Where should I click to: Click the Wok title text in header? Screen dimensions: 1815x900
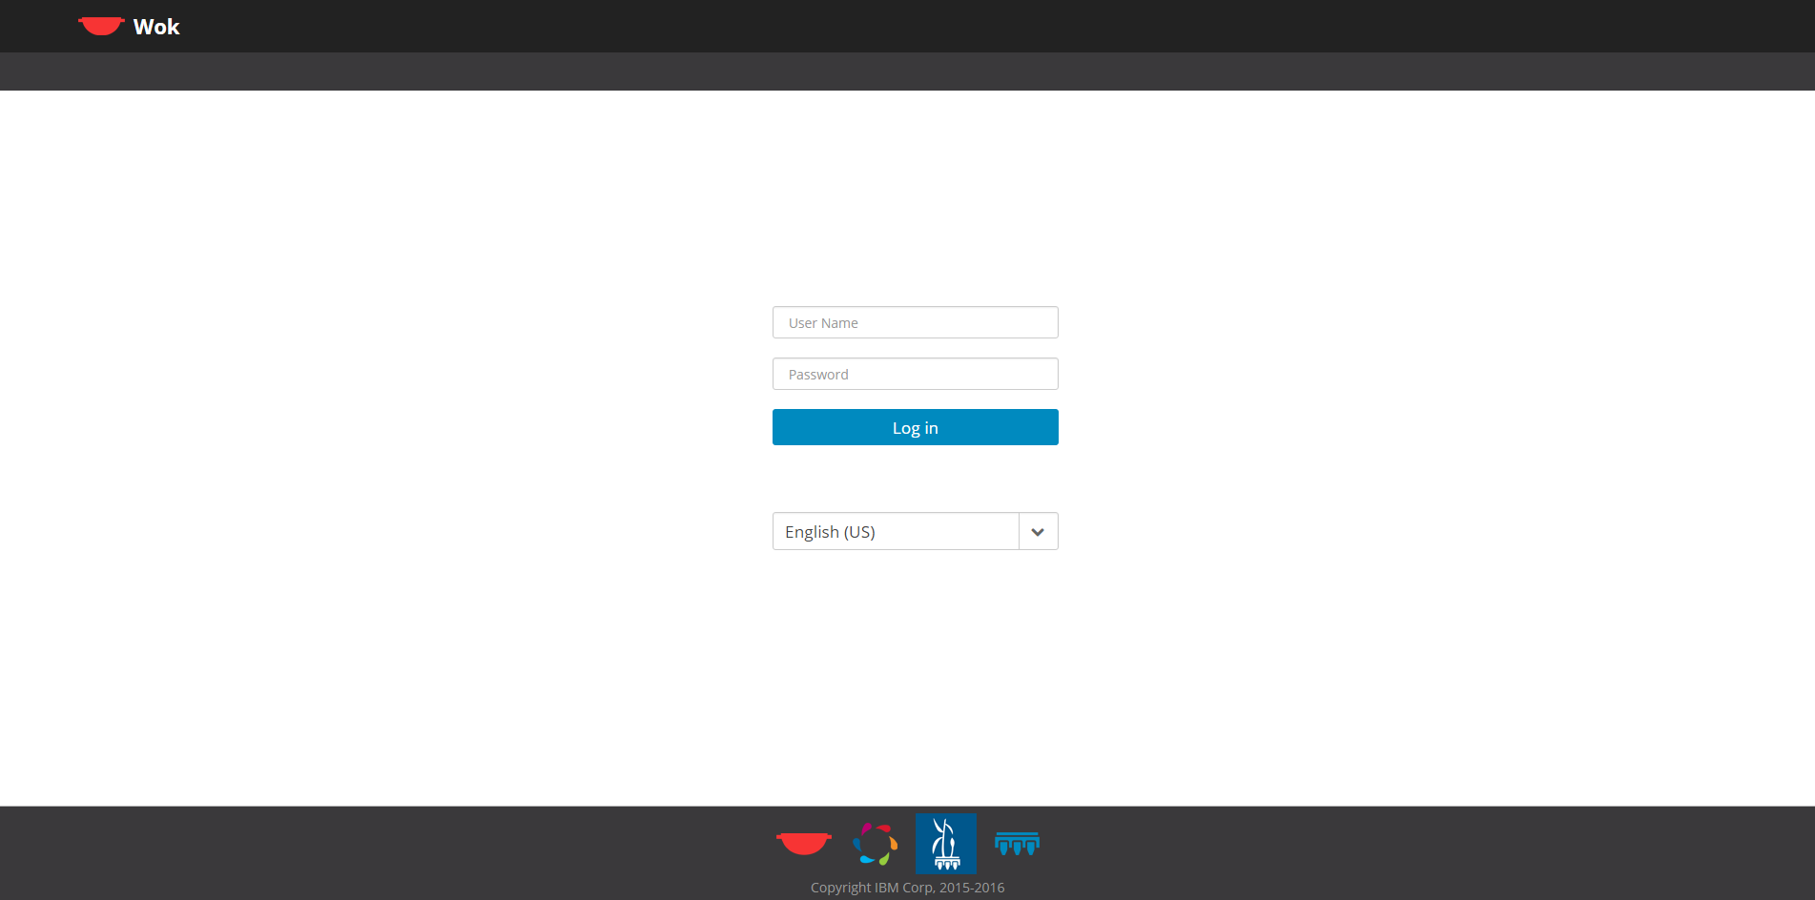tap(156, 27)
